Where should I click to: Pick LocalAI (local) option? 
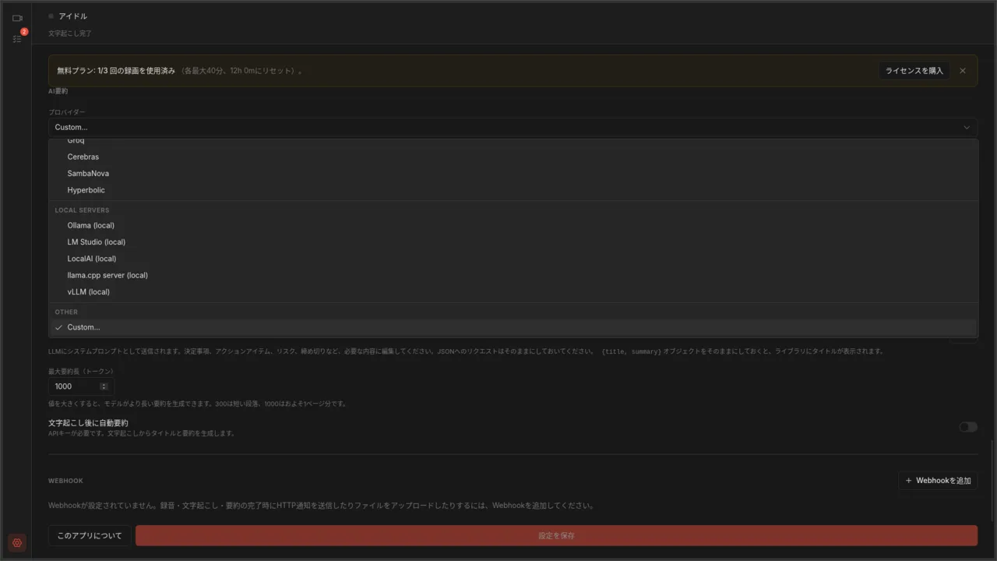[513, 259]
